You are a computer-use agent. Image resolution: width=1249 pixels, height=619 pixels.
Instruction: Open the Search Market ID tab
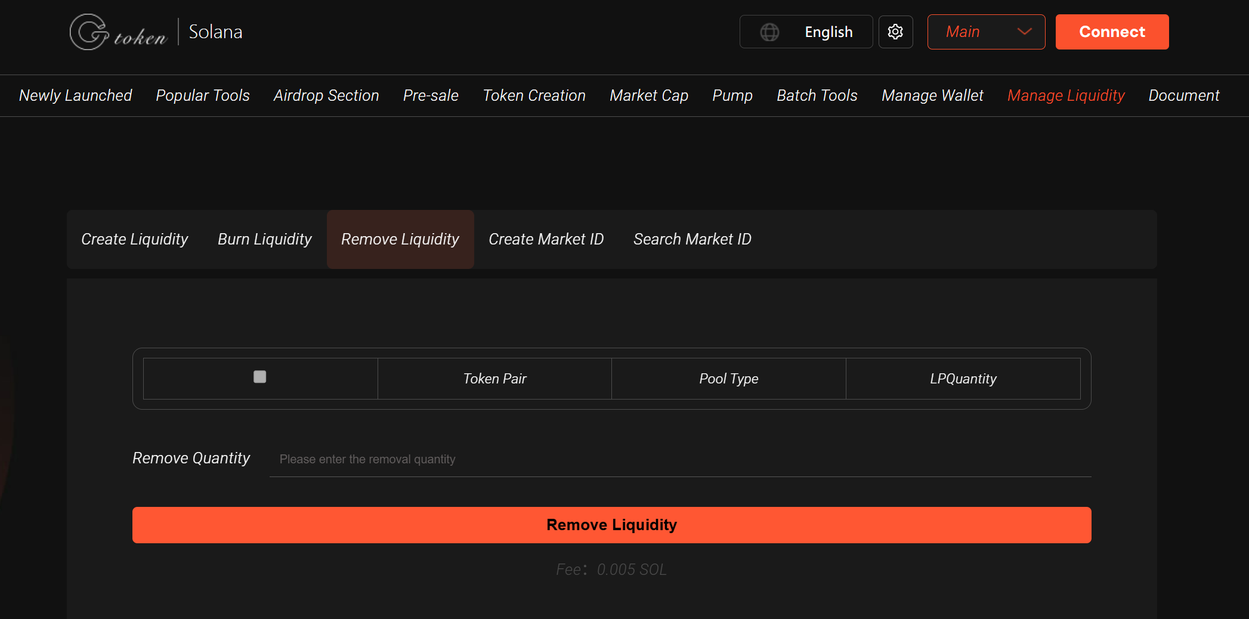692,239
